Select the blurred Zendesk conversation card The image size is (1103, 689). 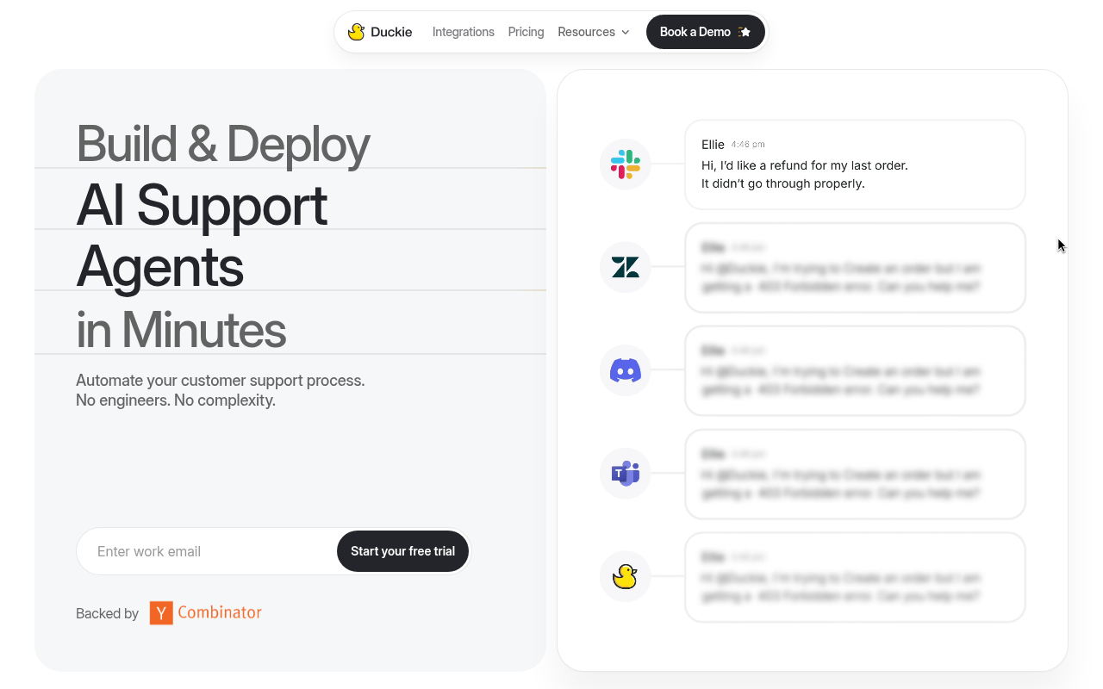click(x=855, y=267)
